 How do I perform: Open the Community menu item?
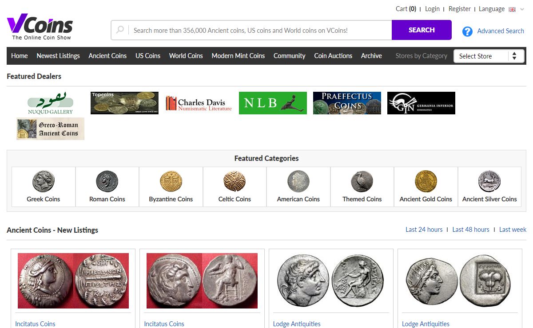coord(290,56)
